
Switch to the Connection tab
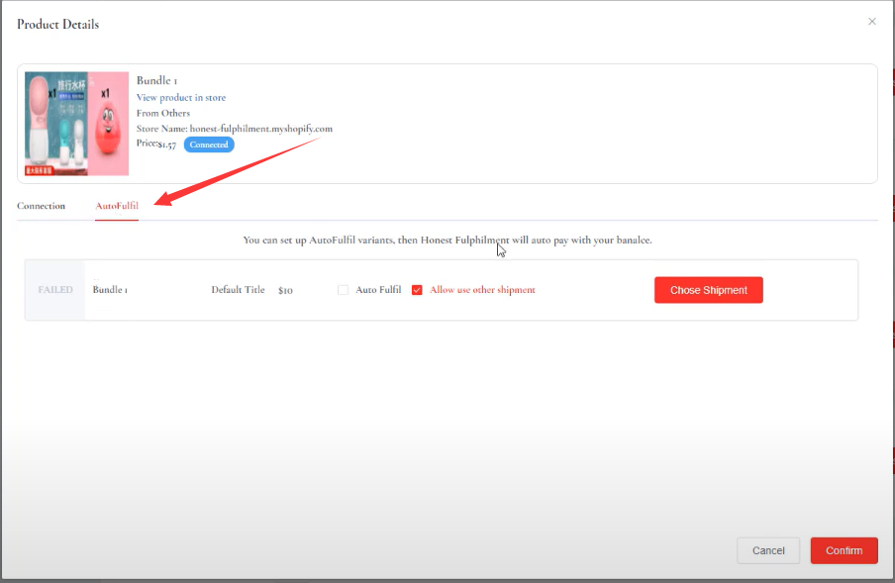[41, 206]
